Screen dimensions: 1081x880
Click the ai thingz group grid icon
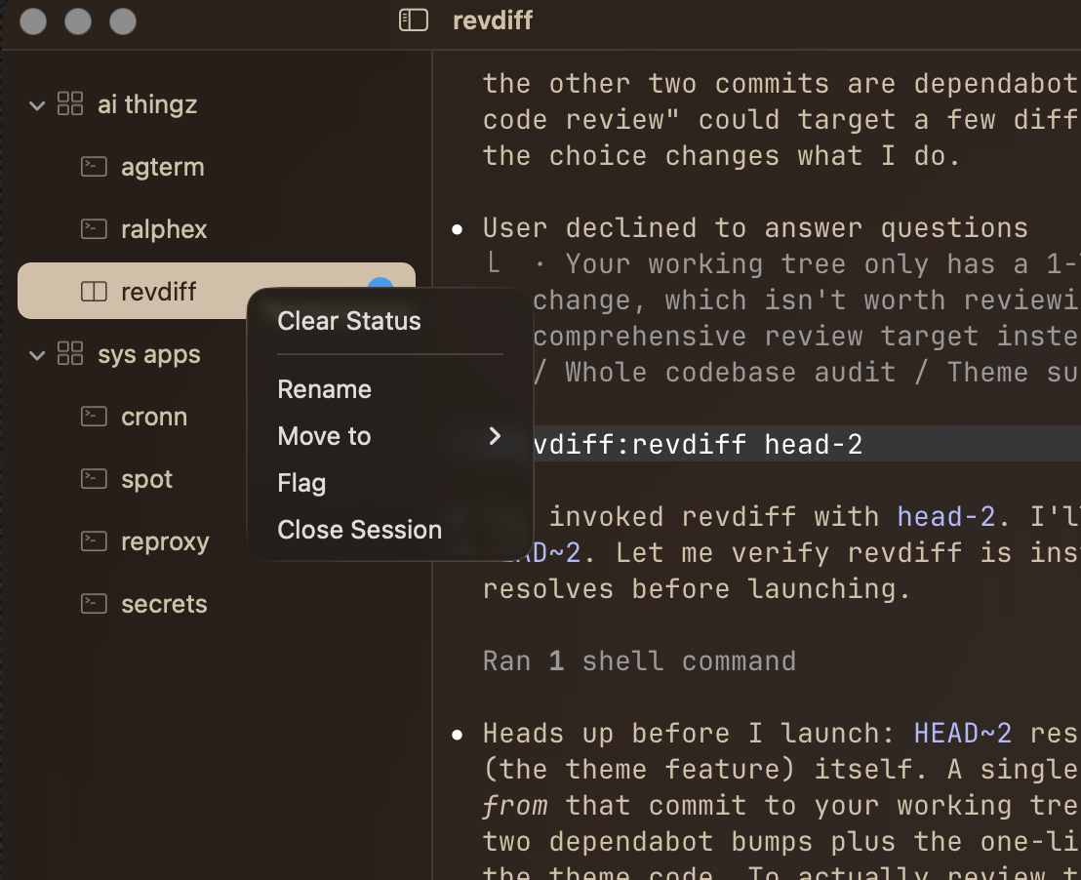pyautogui.click(x=70, y=104)
